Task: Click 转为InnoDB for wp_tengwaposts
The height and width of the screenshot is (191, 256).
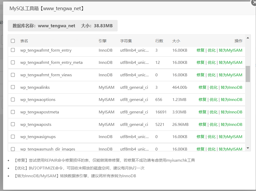Action: coord(231,124)
